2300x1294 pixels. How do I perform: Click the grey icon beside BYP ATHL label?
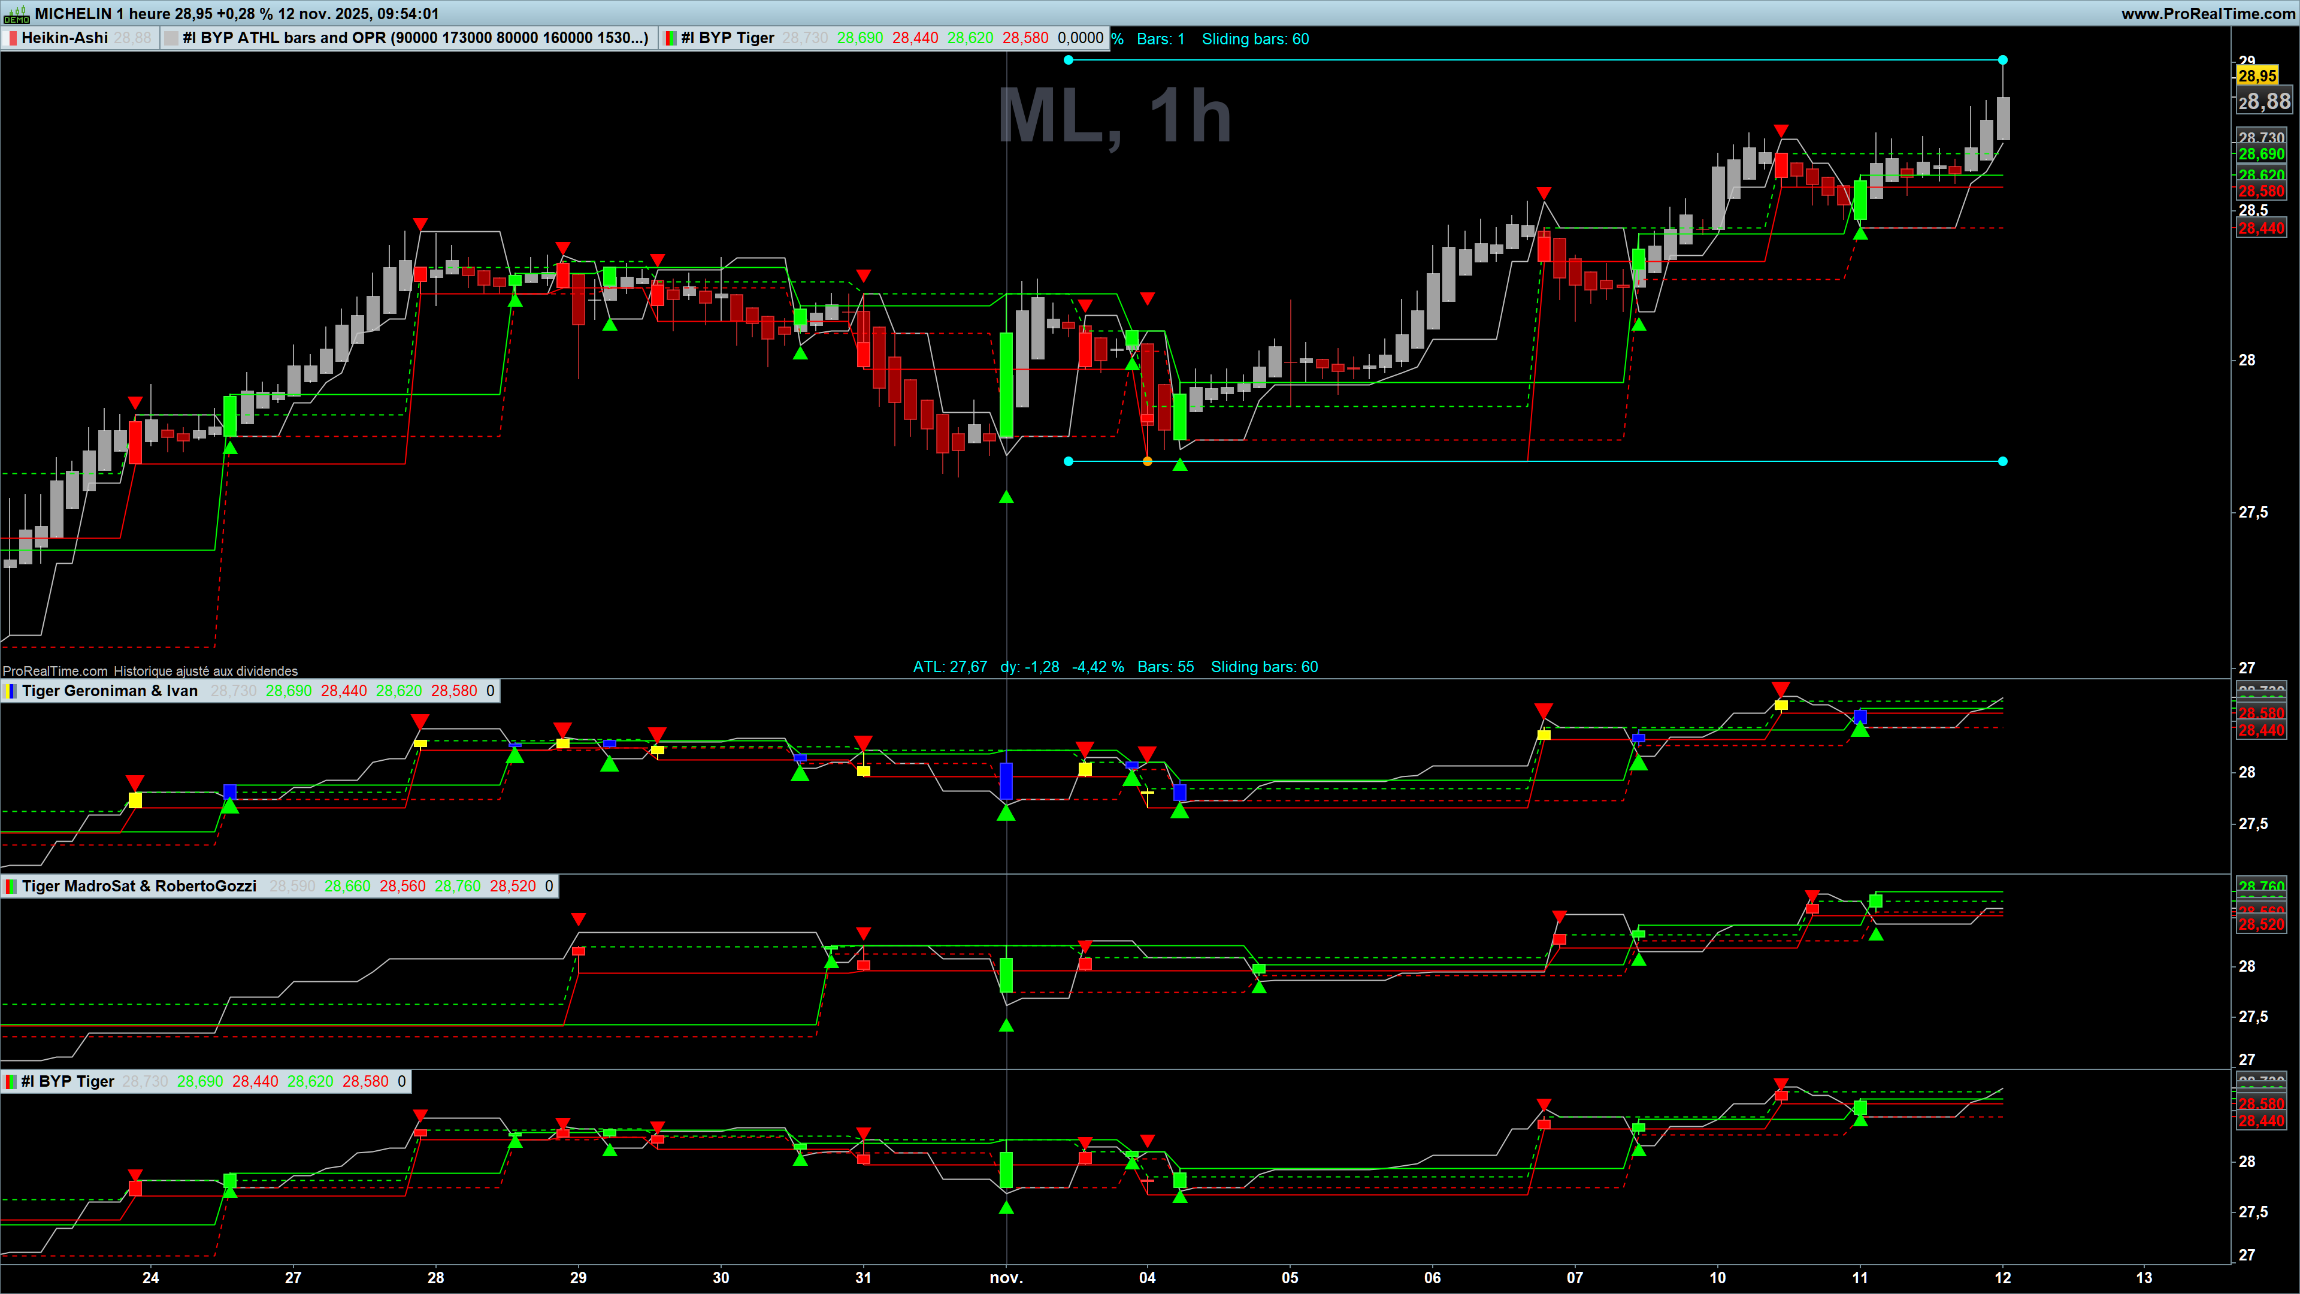[171, 38]
